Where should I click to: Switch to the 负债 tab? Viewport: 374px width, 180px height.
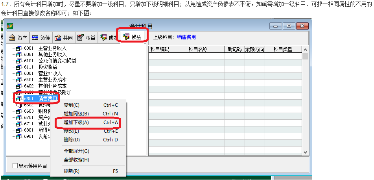pyautogui.click(x=41, y=37)
